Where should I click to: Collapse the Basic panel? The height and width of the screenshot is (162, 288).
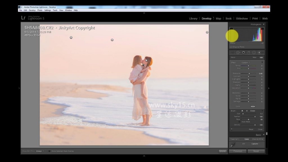pos(264,135)
